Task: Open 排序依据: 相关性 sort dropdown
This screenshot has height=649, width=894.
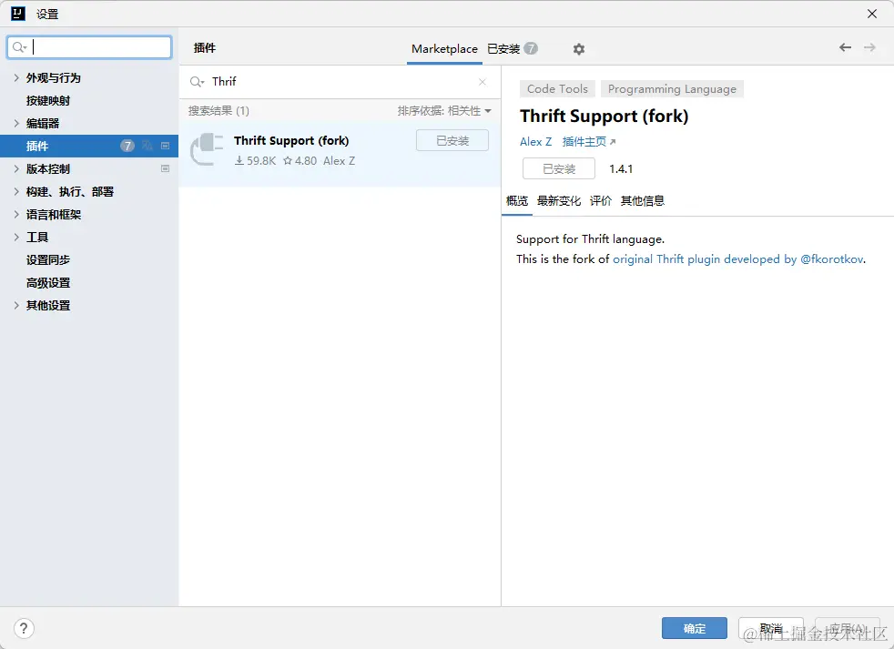Action: click(444, 111)
